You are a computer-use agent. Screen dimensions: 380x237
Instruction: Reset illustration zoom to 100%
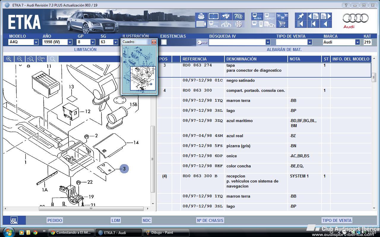pyautogui.click(x=42, y=59)
